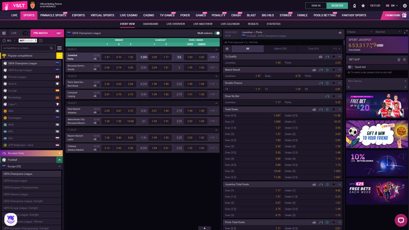Click the fullscreen expand icon beside Decimal
This screenshot has height=230, width=409.
(x=405, y=32)
